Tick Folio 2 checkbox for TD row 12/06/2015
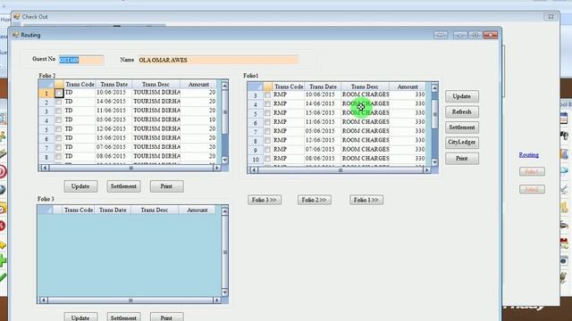Viewport: 572px width, 321px height. click(x=58, y=129)
